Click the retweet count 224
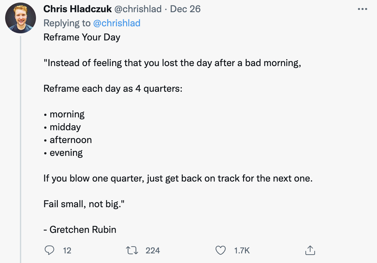 coord(153,250)
